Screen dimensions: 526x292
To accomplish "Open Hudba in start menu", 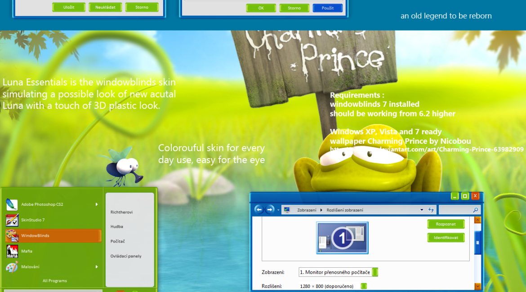I will pos(117,226).
